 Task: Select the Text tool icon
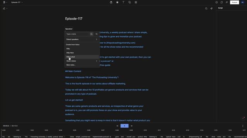click(x=123, y=2)
